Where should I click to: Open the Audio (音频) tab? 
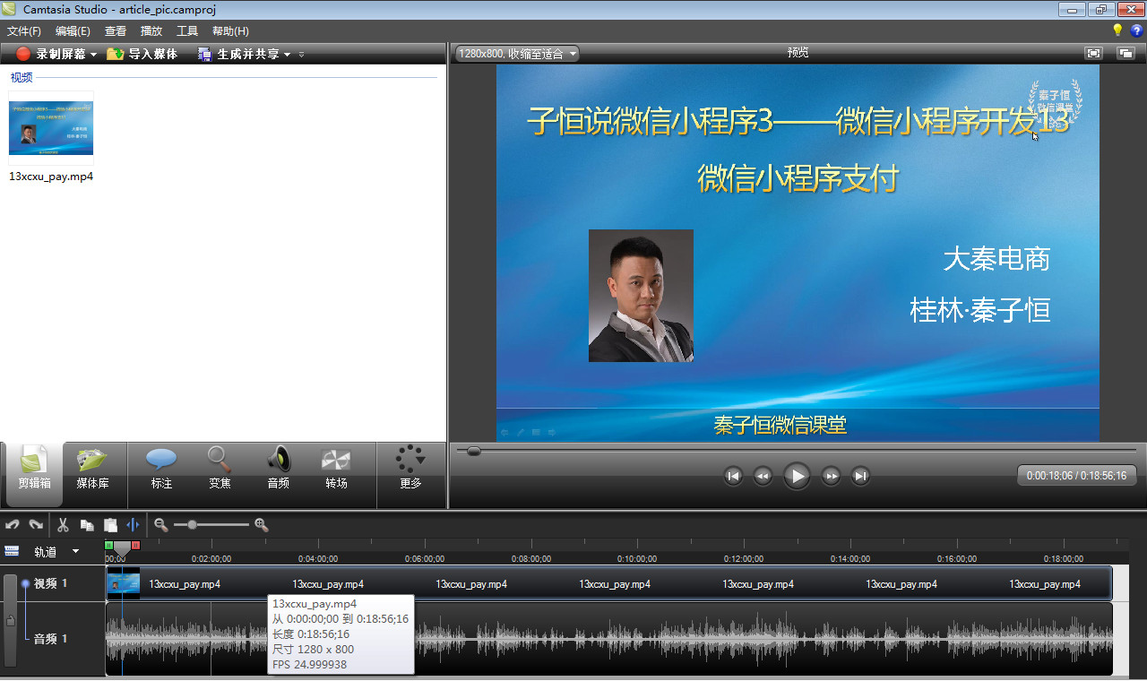click(278, 468)
